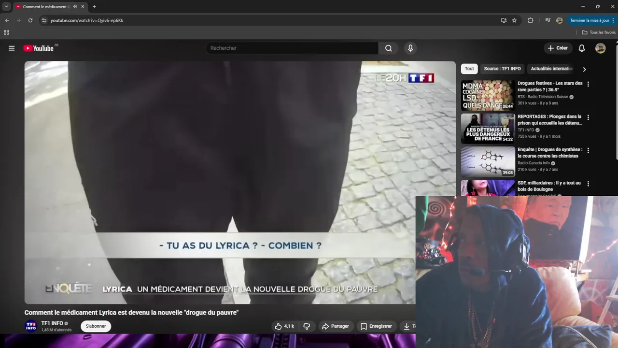Click 'Terminer la mise à jour'
This screenshot has width=618, height=348.
tap(590, 20)
